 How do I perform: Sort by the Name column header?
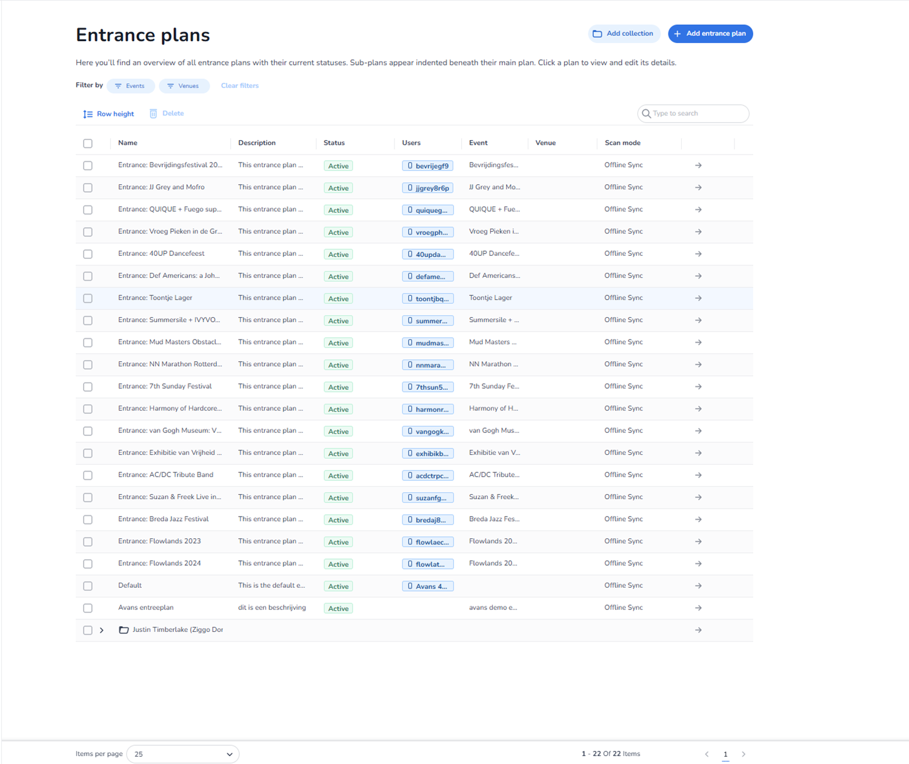coord(128,143)
